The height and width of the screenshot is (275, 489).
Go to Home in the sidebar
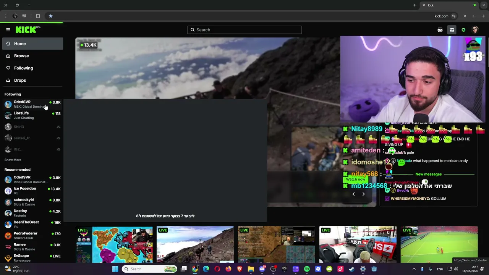point(32,44)
